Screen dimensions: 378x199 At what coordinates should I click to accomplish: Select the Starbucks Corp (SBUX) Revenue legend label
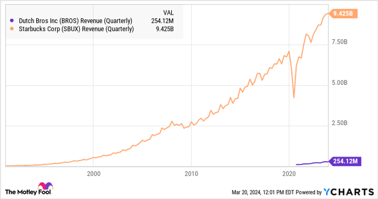pyautogui.click(x=76, y=29)
